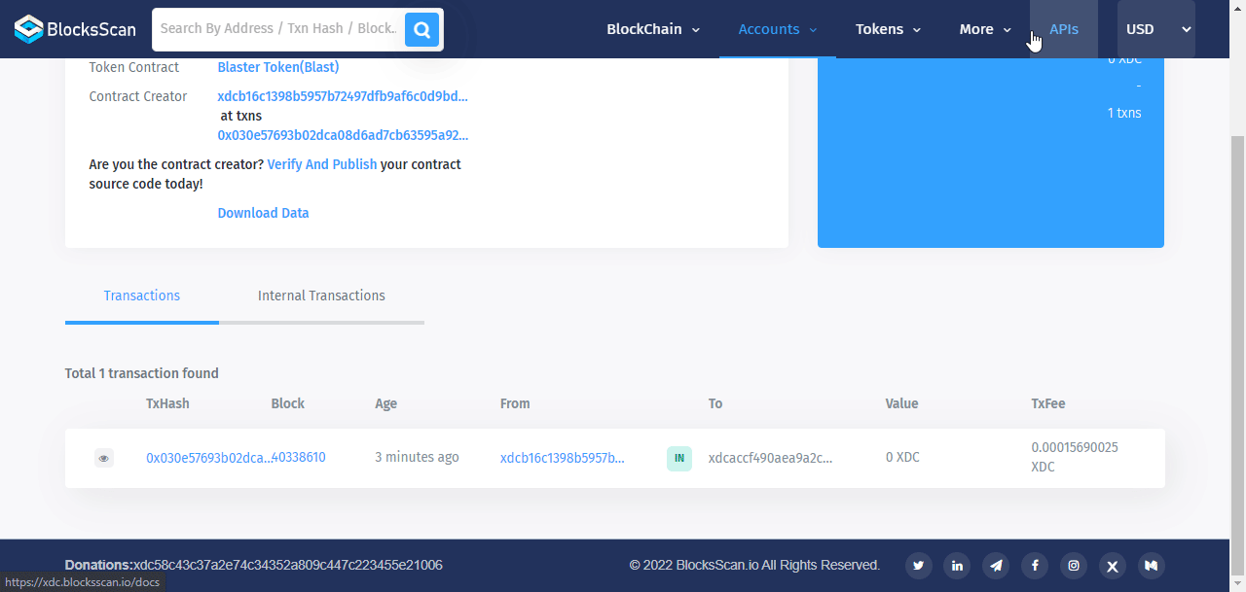Viewport: 1246px width, 592px height.
Task: Open the USD currency dropdown
Action: (1156, 29)
